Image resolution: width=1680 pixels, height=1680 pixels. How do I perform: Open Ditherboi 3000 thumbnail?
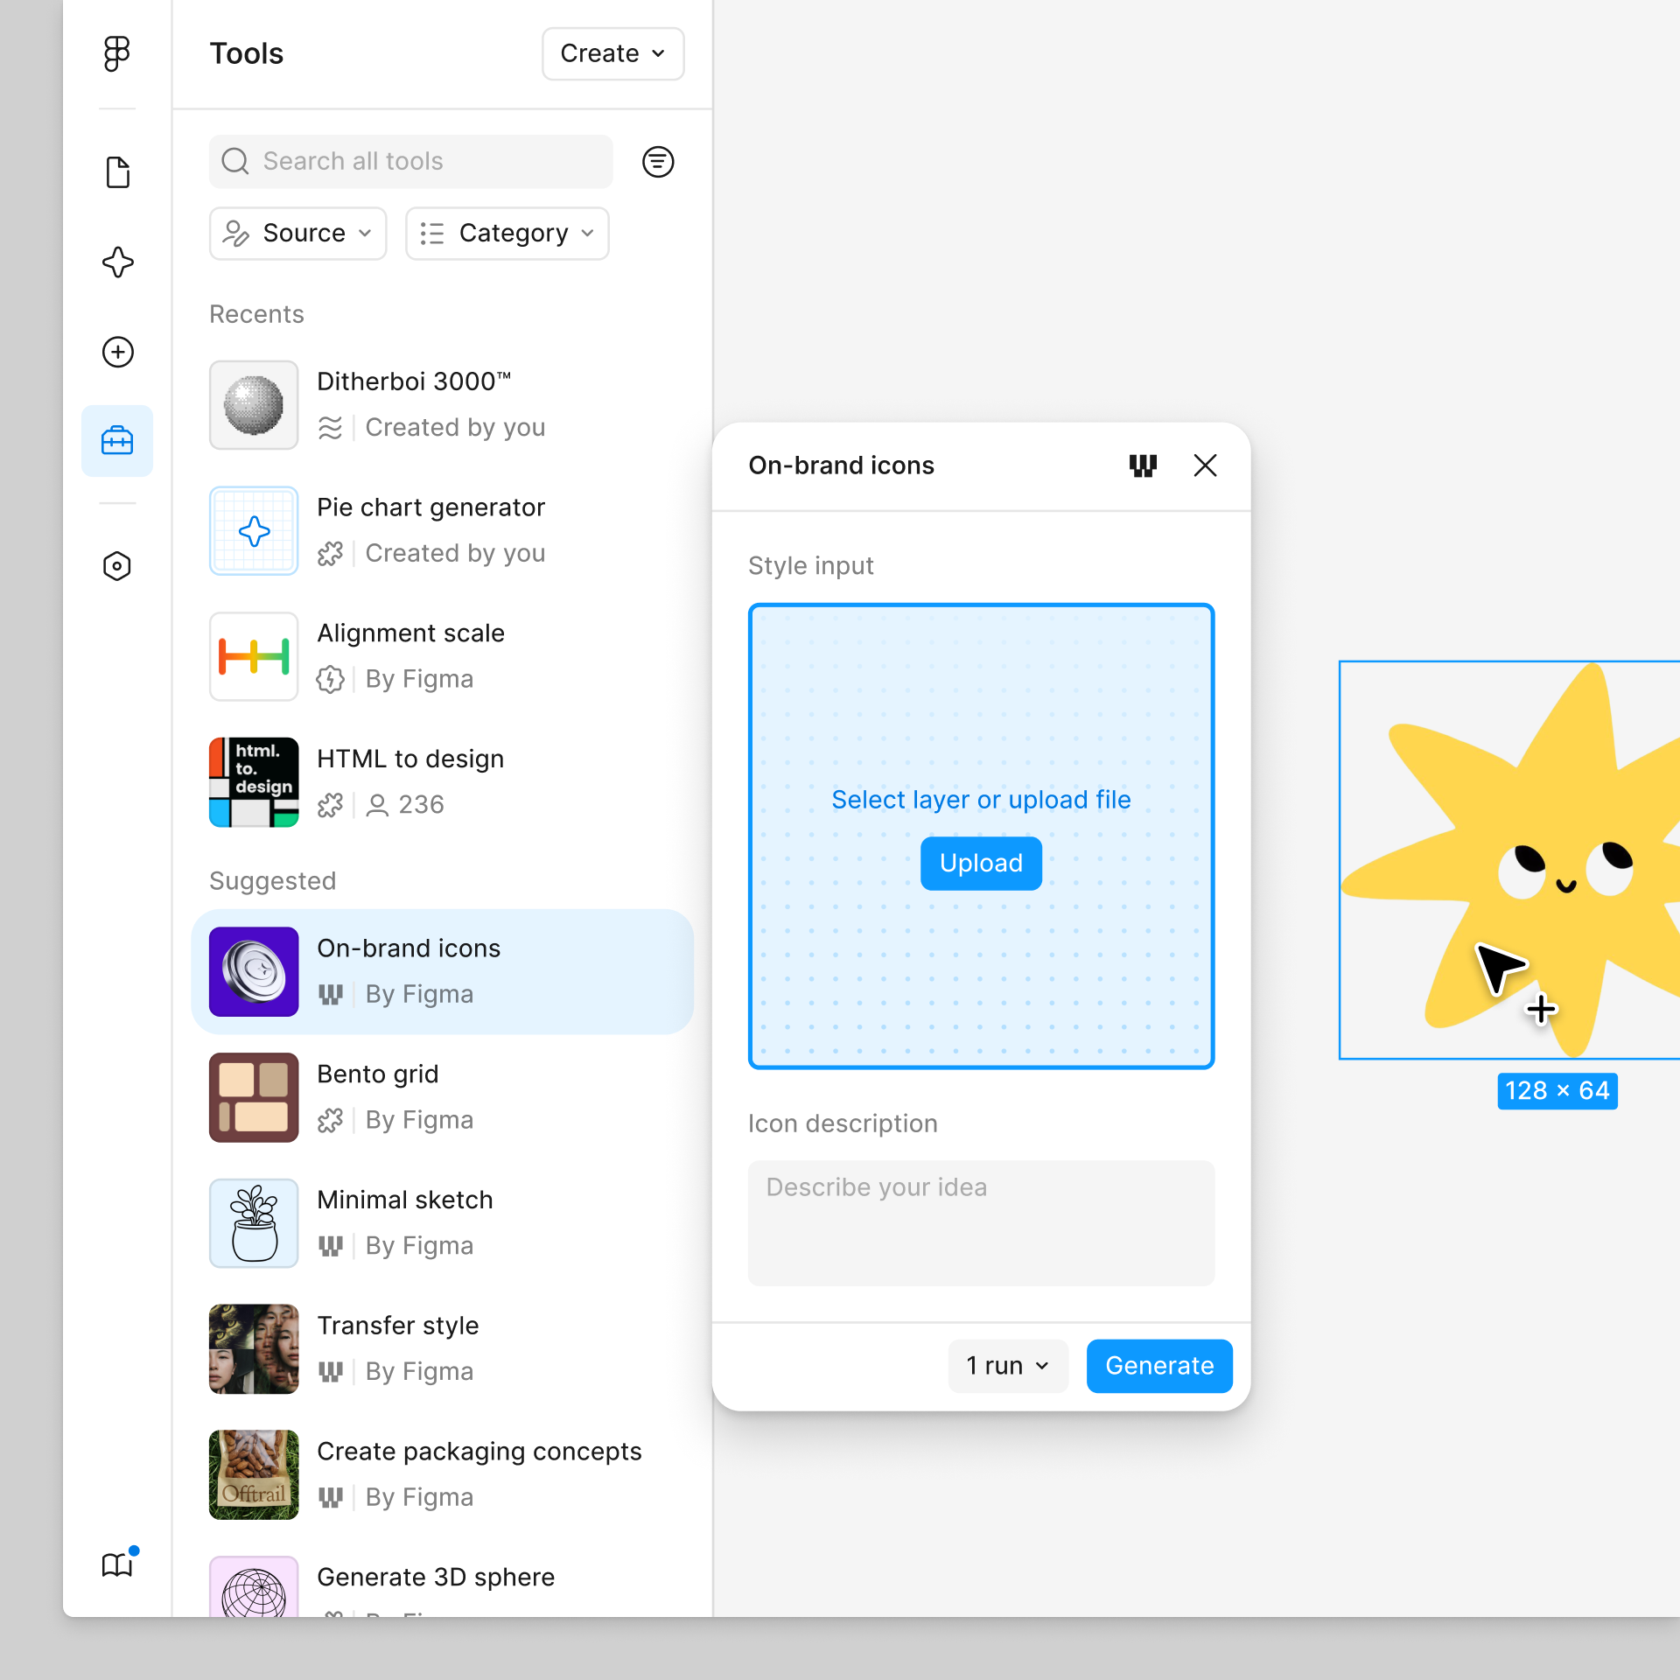254,405
